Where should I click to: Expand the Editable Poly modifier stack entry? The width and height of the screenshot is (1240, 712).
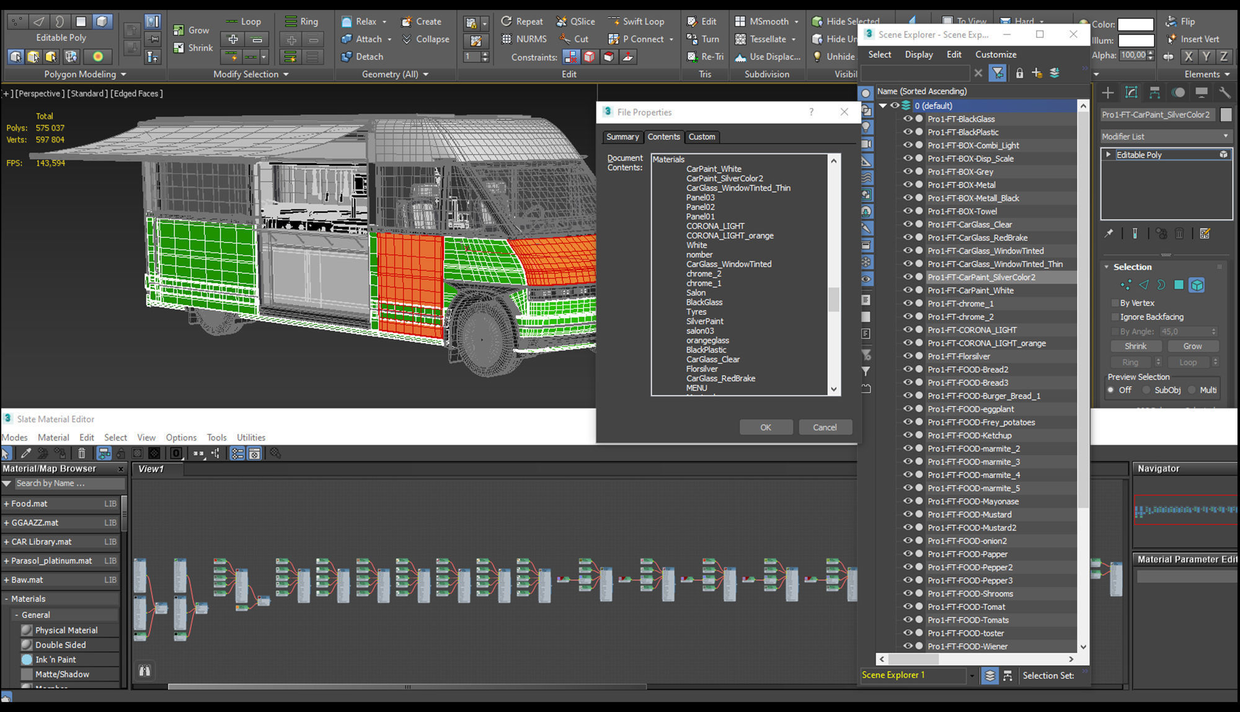[x=1109, y=154]
